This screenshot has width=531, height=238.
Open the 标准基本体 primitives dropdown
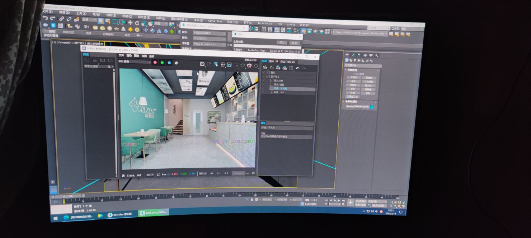[363, 66]
